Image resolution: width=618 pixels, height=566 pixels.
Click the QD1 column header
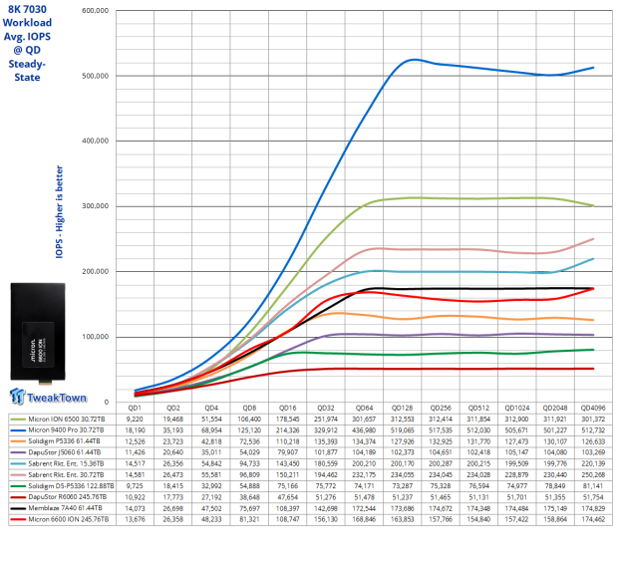(135, 408)
